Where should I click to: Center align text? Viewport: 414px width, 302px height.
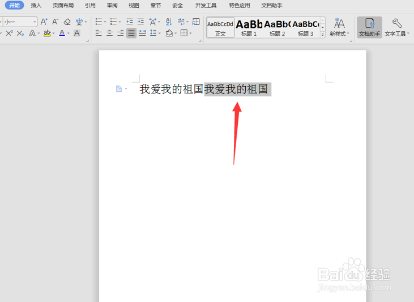click(109, 33)
